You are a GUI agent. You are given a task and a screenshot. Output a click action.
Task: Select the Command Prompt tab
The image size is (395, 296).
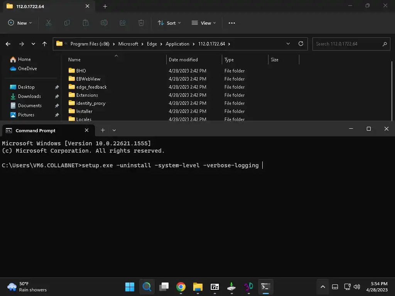pyautogui.click(x=49, y=130)
